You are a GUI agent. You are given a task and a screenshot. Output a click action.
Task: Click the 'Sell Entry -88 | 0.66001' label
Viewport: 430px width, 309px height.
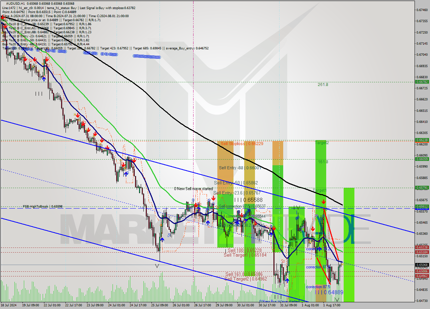240,168
